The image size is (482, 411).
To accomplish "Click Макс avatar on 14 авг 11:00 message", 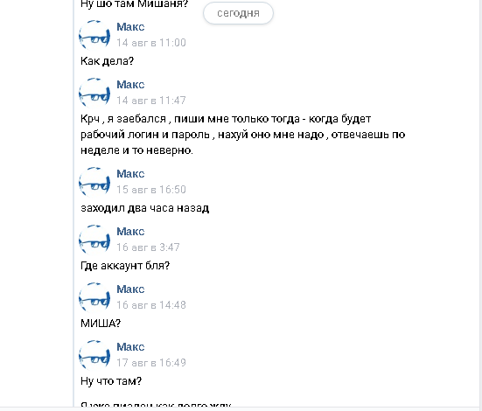I will [x=94, y=35].
